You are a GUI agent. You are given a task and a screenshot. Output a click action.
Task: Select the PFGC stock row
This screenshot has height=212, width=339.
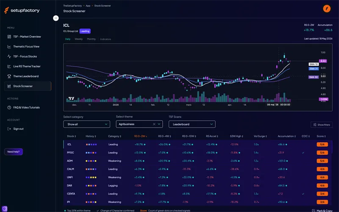point(198,153)
